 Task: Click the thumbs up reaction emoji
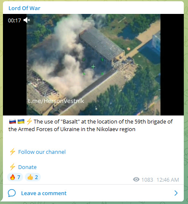pos(30,177)
